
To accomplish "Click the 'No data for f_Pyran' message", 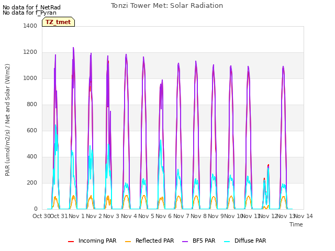I will coord(29,13).
